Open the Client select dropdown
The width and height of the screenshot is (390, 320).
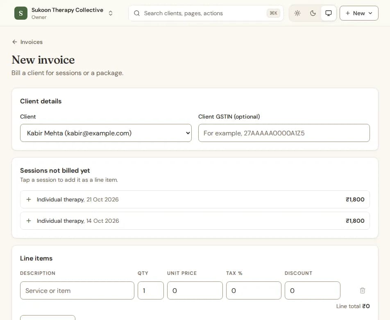click(x=106, y=133)
